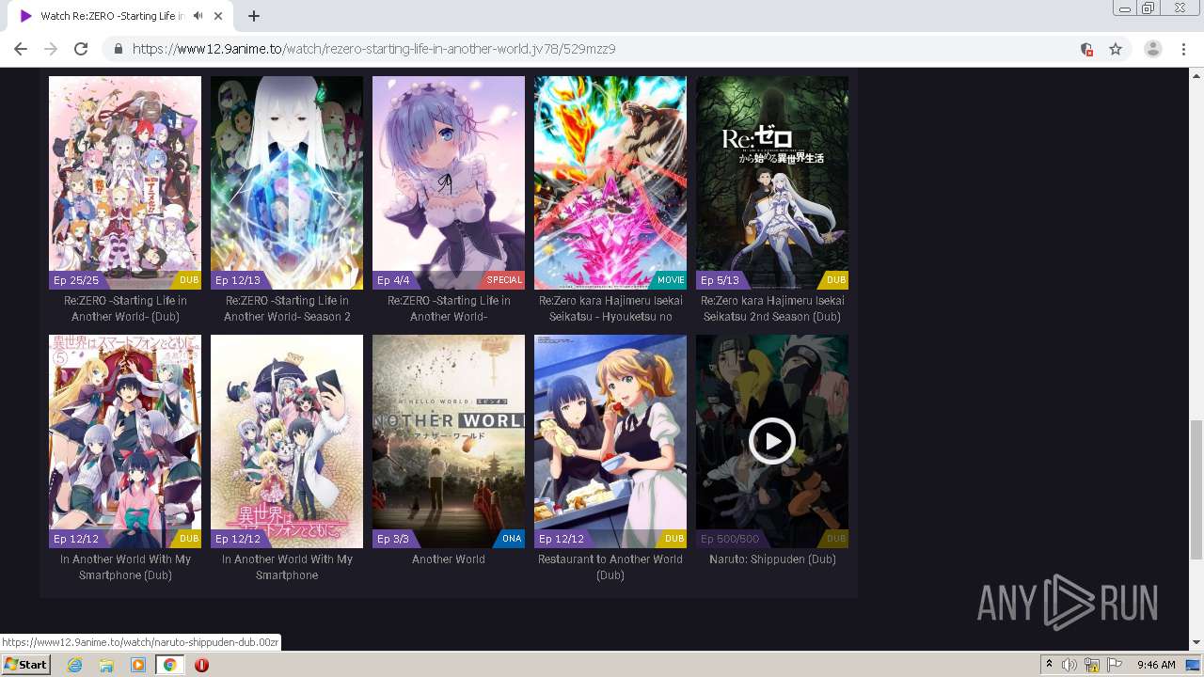Open the Windows Start menu

(26, 665)
